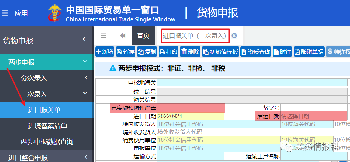350x162 pixels.
Task: Click the 货物申报 header title
Action: 218,12
